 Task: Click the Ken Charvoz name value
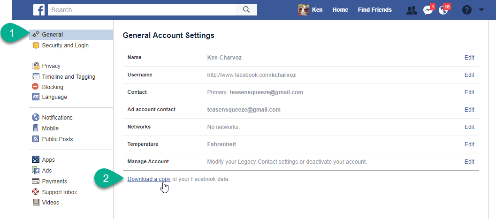point(224,58)
